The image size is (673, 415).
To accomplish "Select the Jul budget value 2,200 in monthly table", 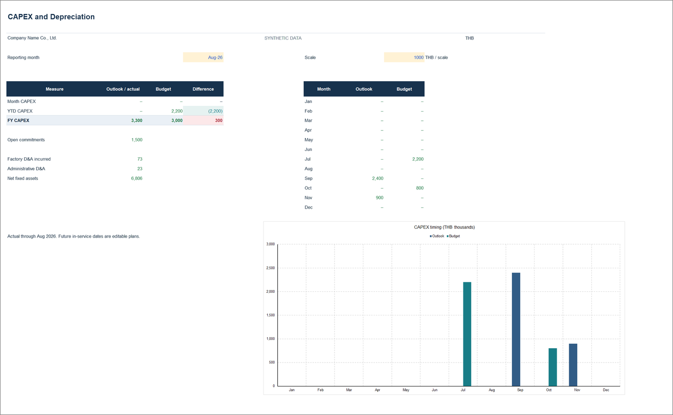I will [x=417, y=159].
